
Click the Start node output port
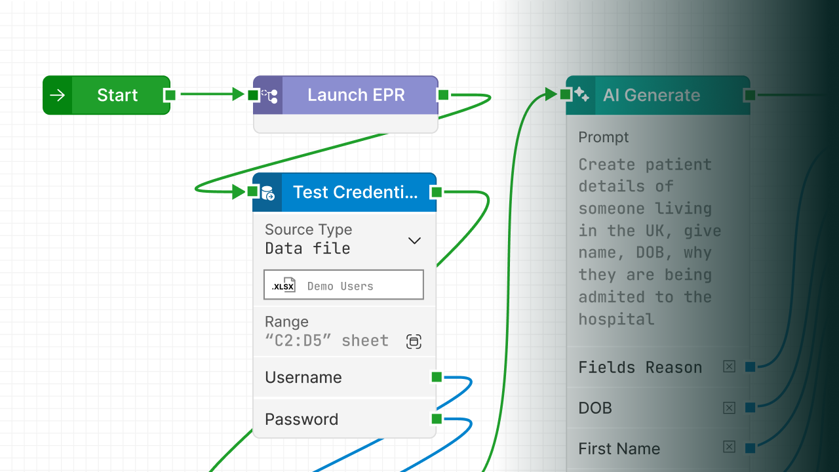click(170, 95)
